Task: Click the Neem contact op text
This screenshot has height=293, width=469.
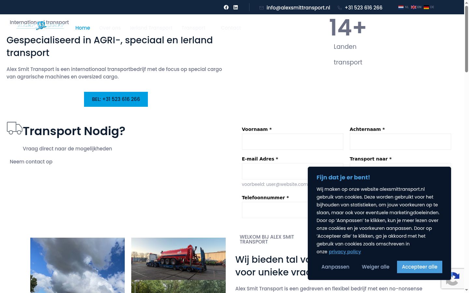Action: [x=31, y=162]
